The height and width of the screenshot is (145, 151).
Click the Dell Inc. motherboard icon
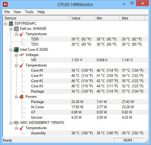click(x=16, y=29)
